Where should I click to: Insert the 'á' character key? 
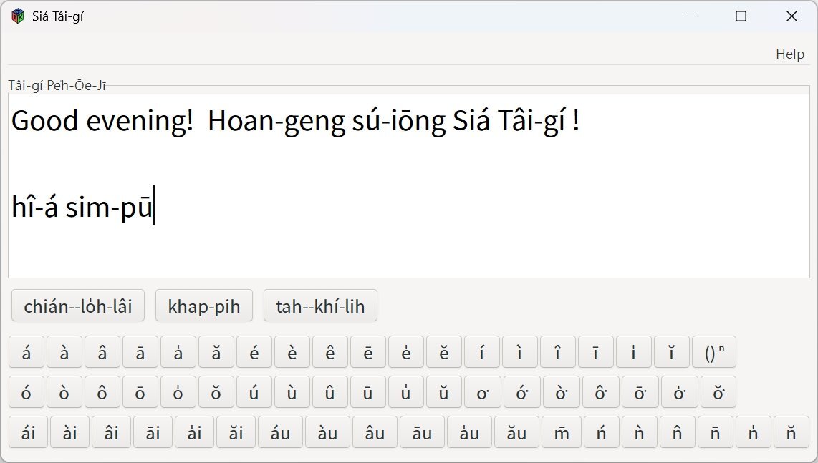click(27, 352)
